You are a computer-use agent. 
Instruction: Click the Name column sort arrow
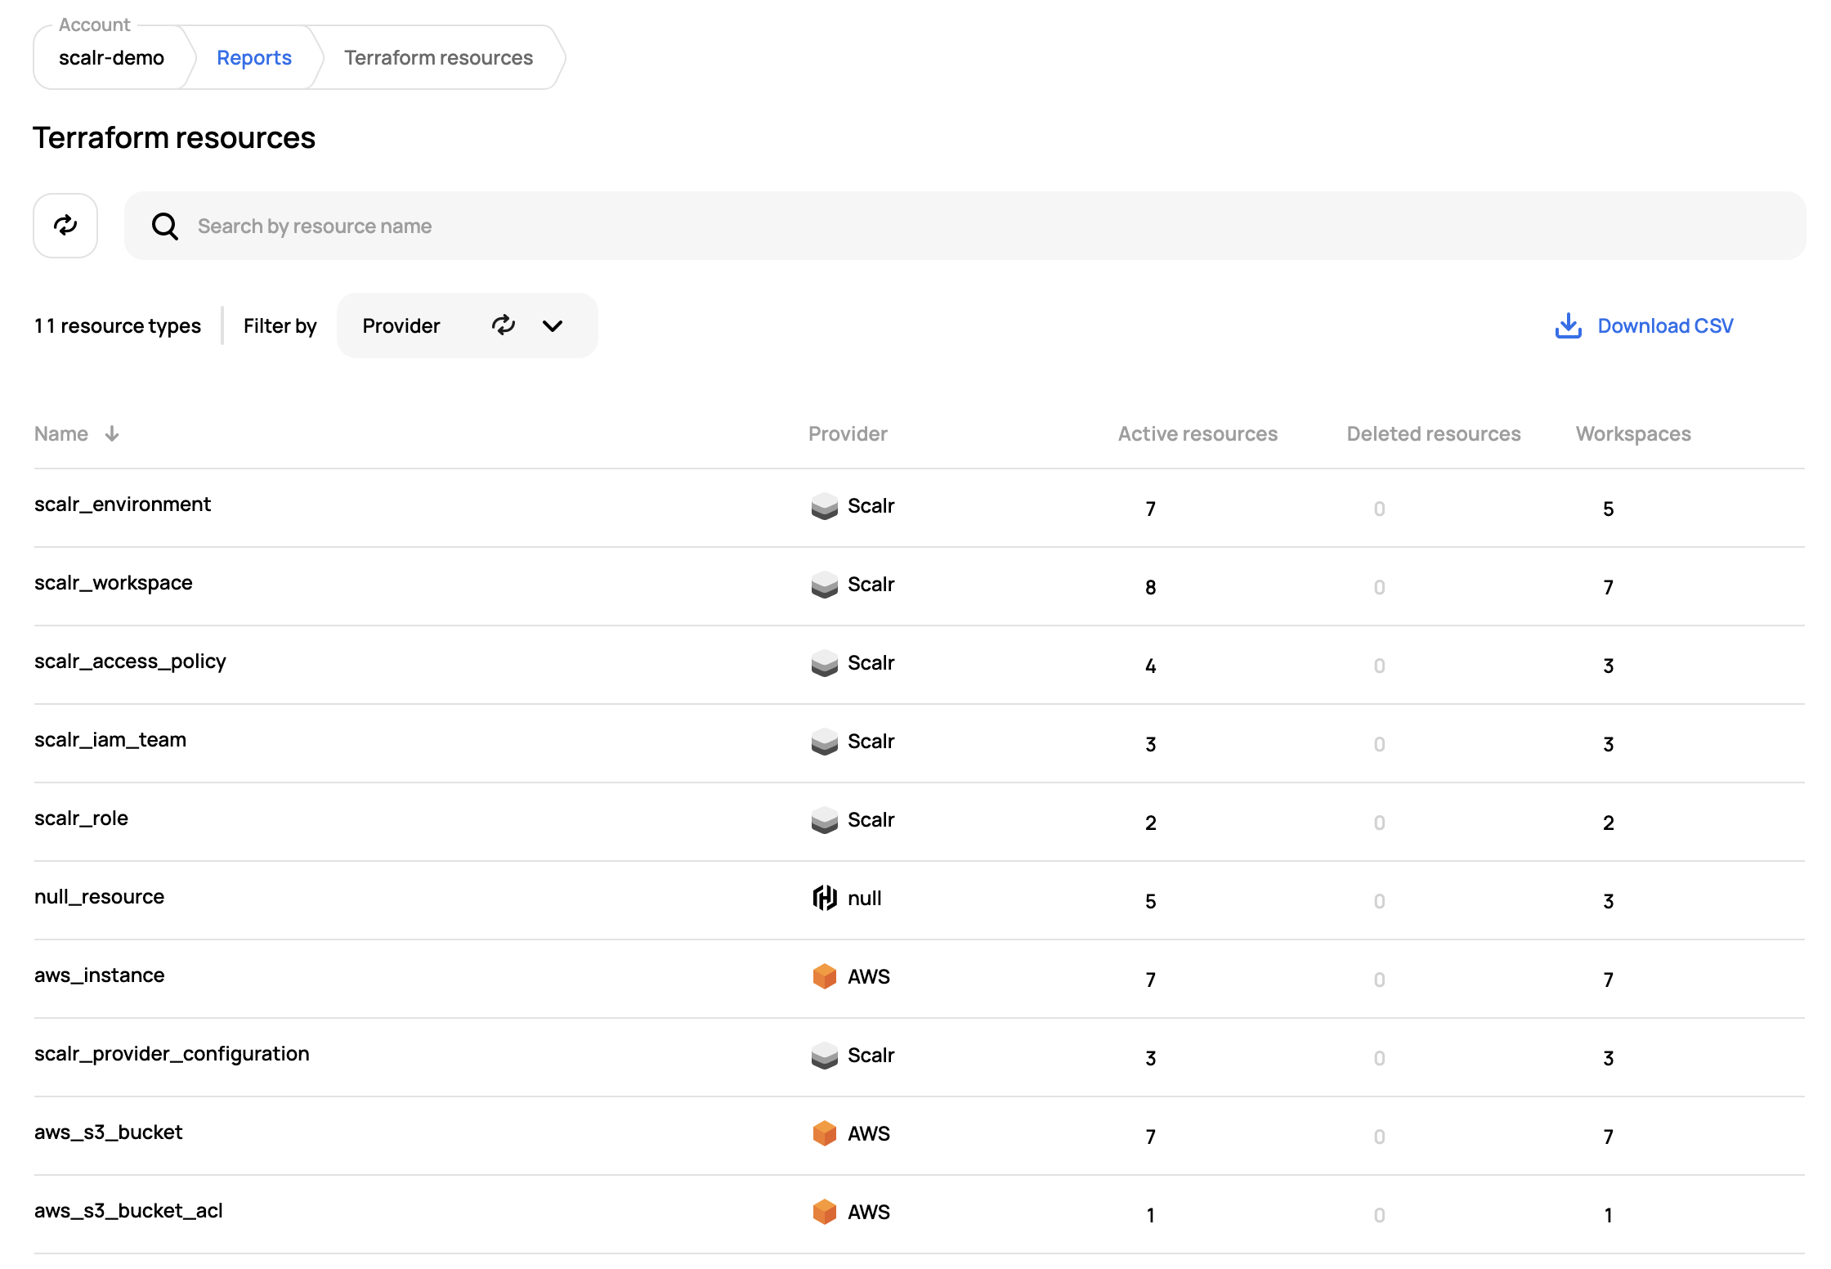click(112, 434)
